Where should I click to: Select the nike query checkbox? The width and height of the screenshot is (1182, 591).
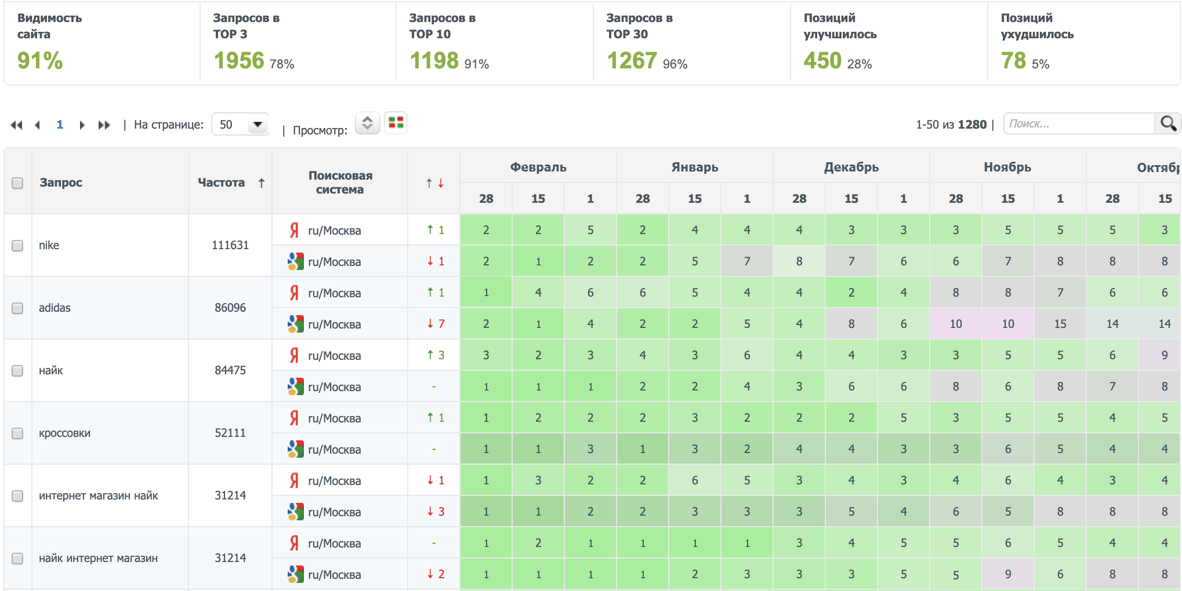(17, 246)
